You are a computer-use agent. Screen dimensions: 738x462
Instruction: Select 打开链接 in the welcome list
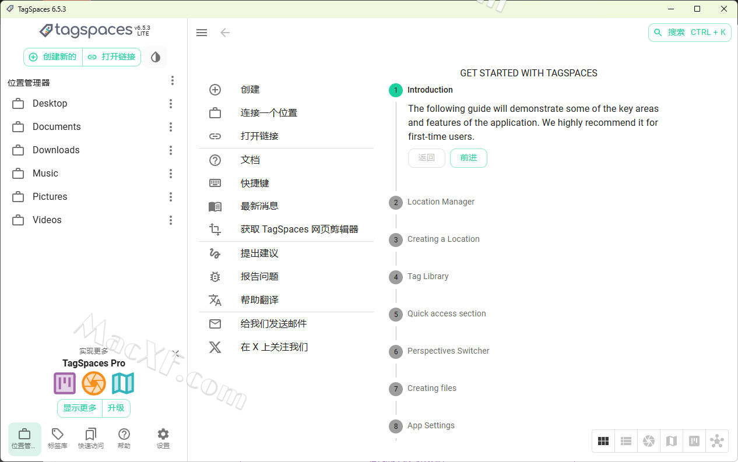click(286, 136)
